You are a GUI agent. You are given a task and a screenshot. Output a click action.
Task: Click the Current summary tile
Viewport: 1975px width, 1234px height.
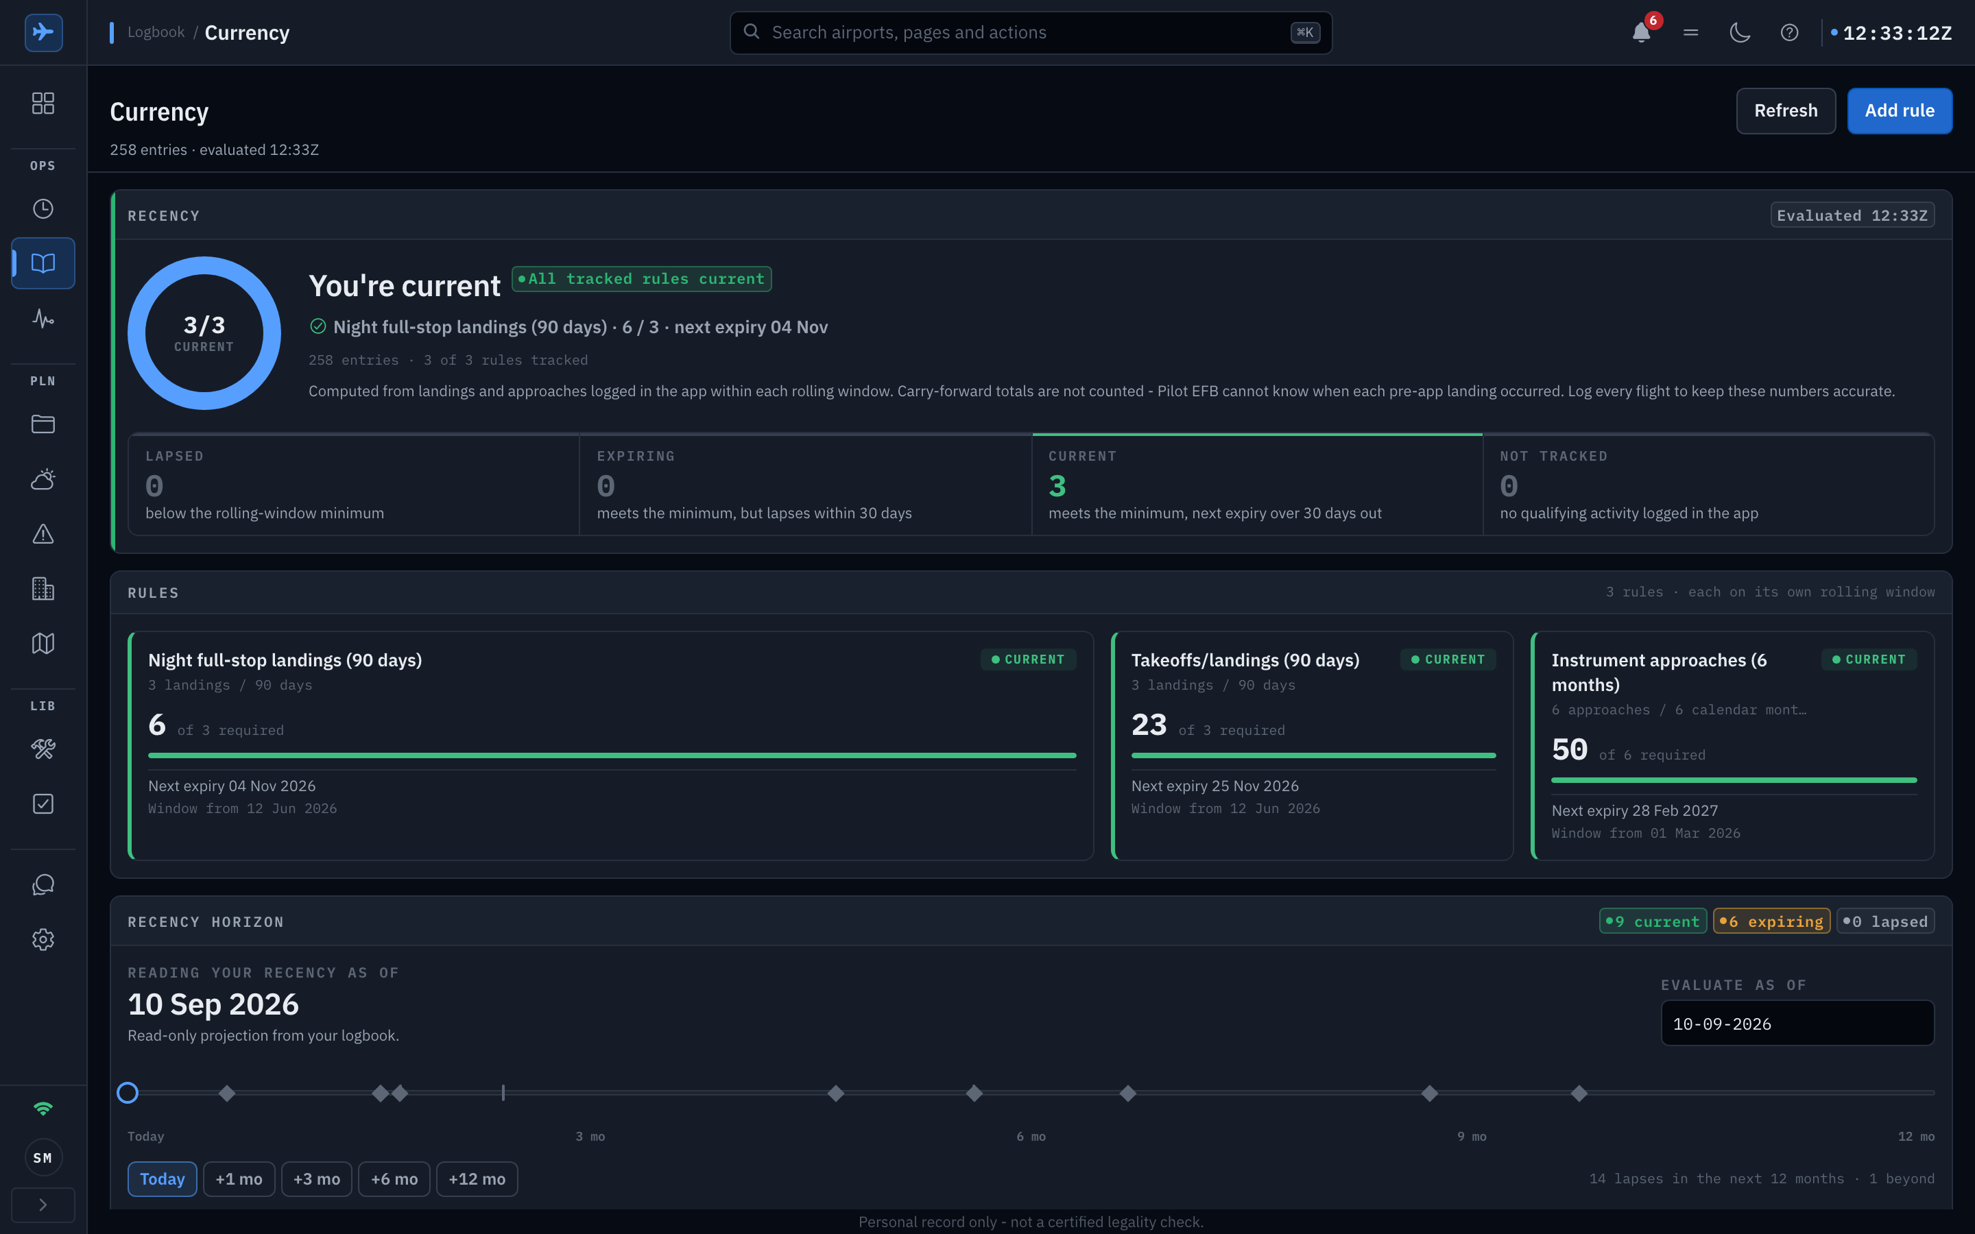[x=1257, y=484]
